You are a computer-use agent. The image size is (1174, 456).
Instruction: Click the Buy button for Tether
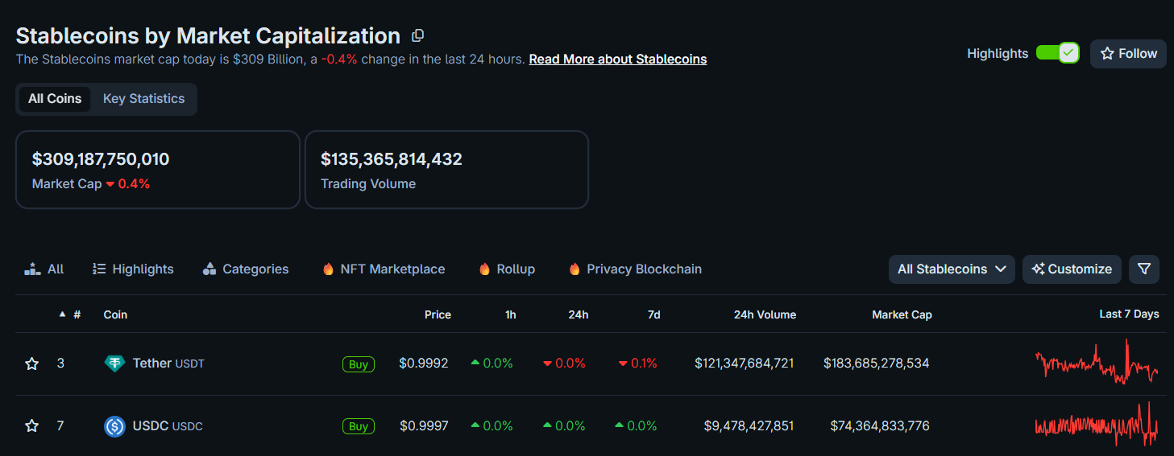[359, 364]
